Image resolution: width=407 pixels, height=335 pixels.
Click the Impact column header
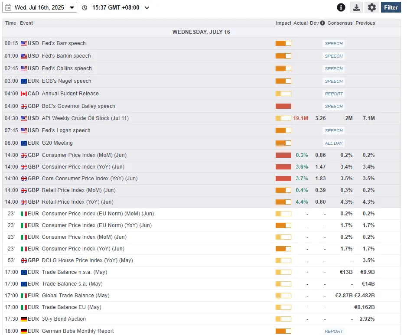click(x=283, y=23)
